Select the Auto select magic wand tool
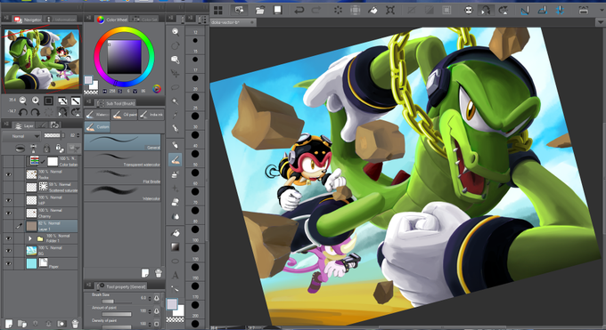Screen dimensions: 606x330 [x=176, y=101]
